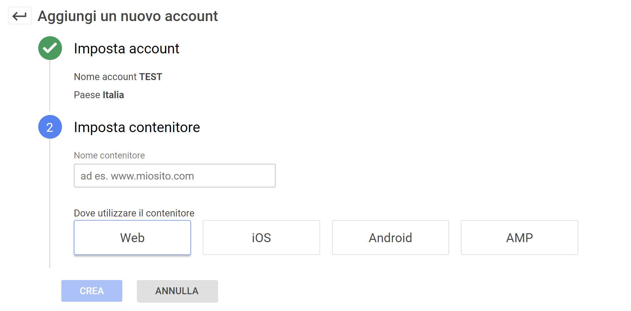Click the Nome contenitore field label

(x=109, y=155)
